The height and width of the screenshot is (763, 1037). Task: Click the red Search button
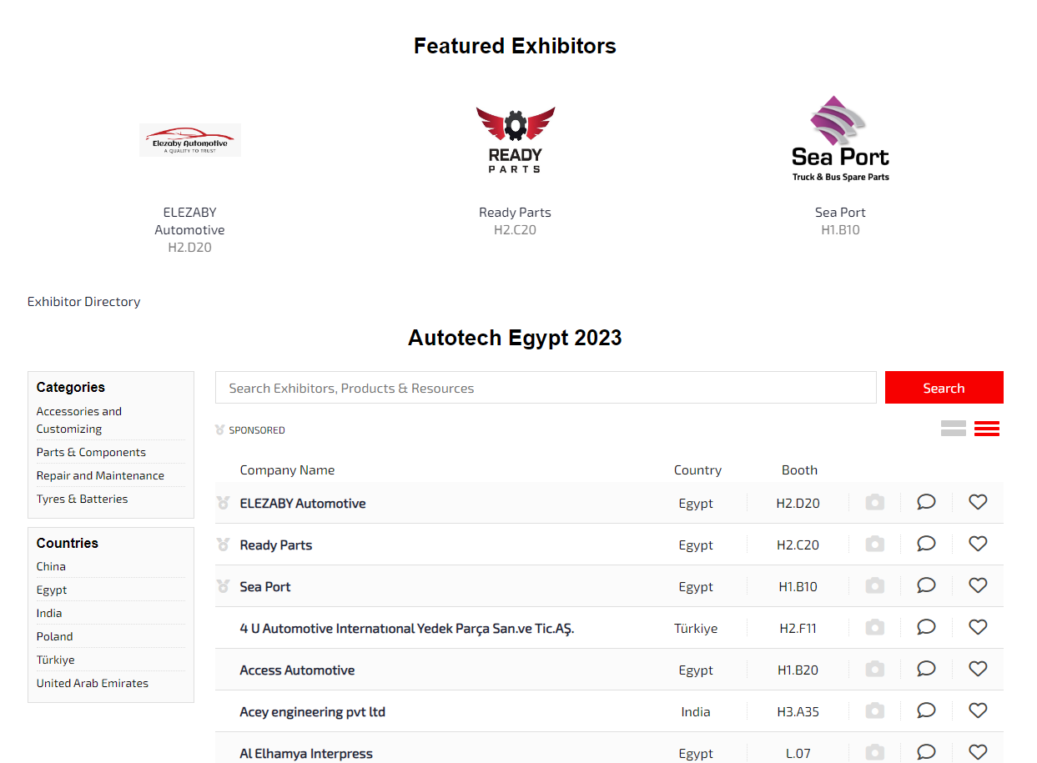[944, 388]
